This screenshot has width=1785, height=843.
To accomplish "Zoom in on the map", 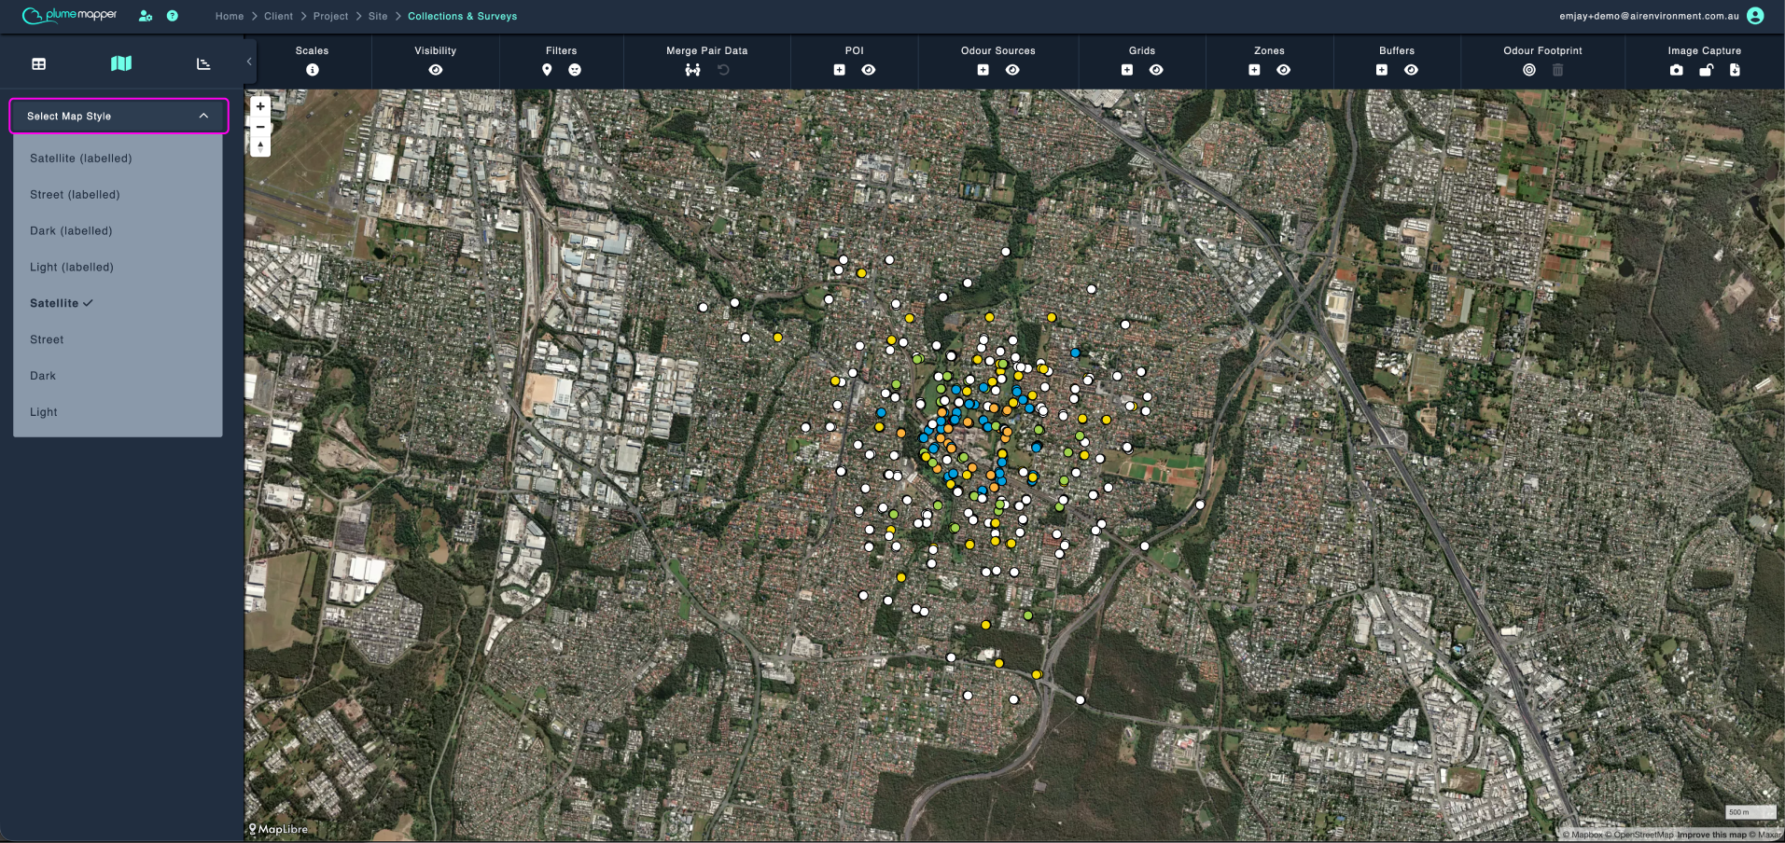I will [260, 106].
